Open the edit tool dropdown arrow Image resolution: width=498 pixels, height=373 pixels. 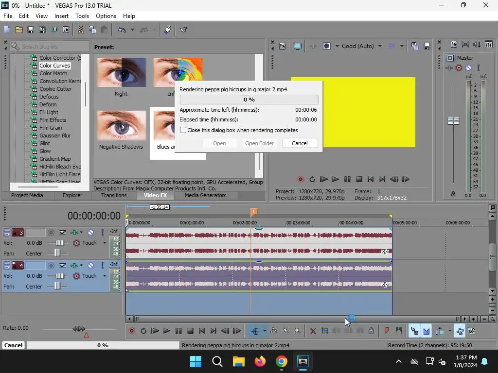[x=264, y=331]
